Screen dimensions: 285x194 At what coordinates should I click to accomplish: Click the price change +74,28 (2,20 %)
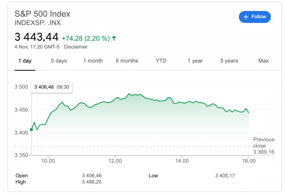click(86, 39)
